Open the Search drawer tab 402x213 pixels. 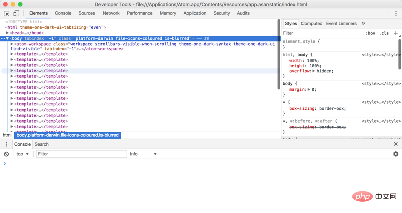tap(42, 144)
